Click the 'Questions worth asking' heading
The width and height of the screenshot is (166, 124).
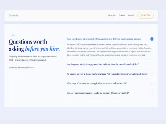[34, 45]
